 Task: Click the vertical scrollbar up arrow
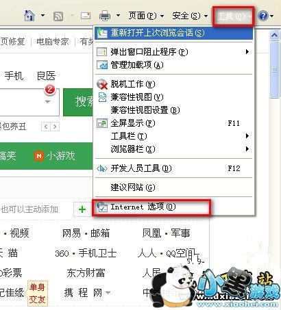coord(275,36)
